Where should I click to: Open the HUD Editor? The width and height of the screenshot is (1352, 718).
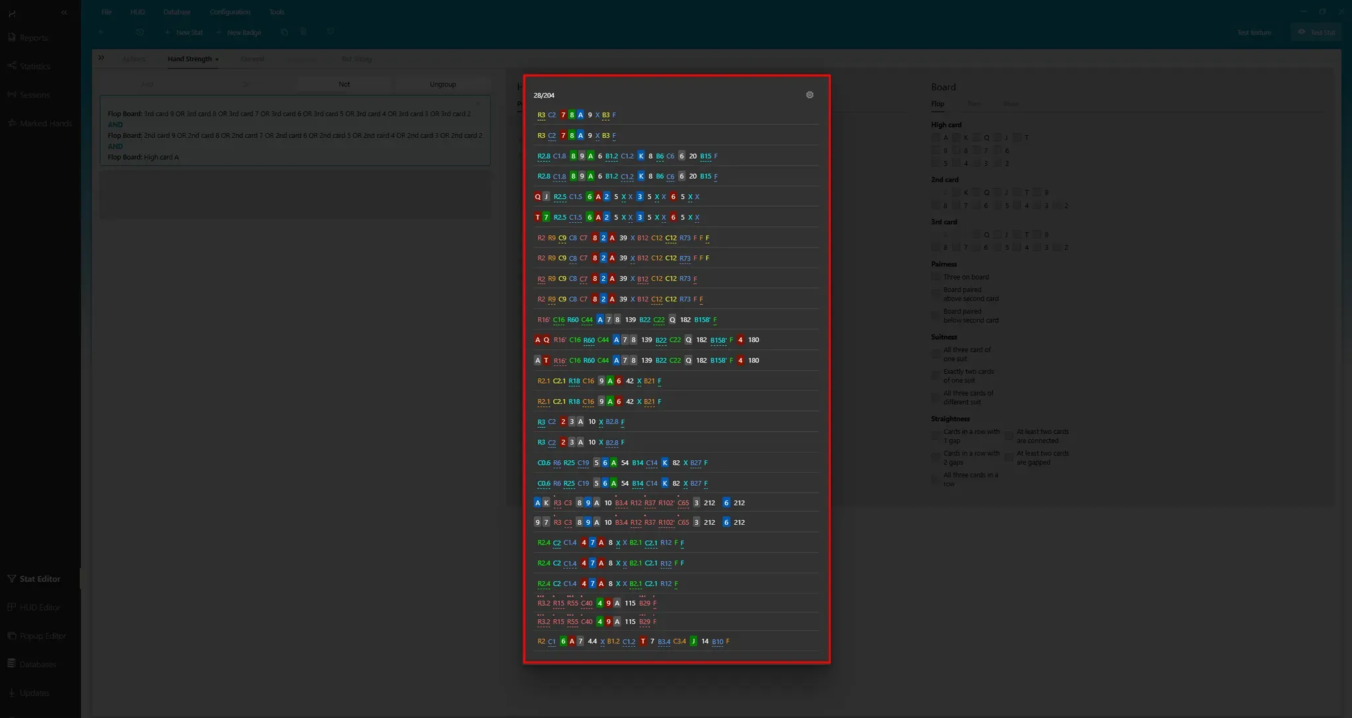click(x=40, y=607)
